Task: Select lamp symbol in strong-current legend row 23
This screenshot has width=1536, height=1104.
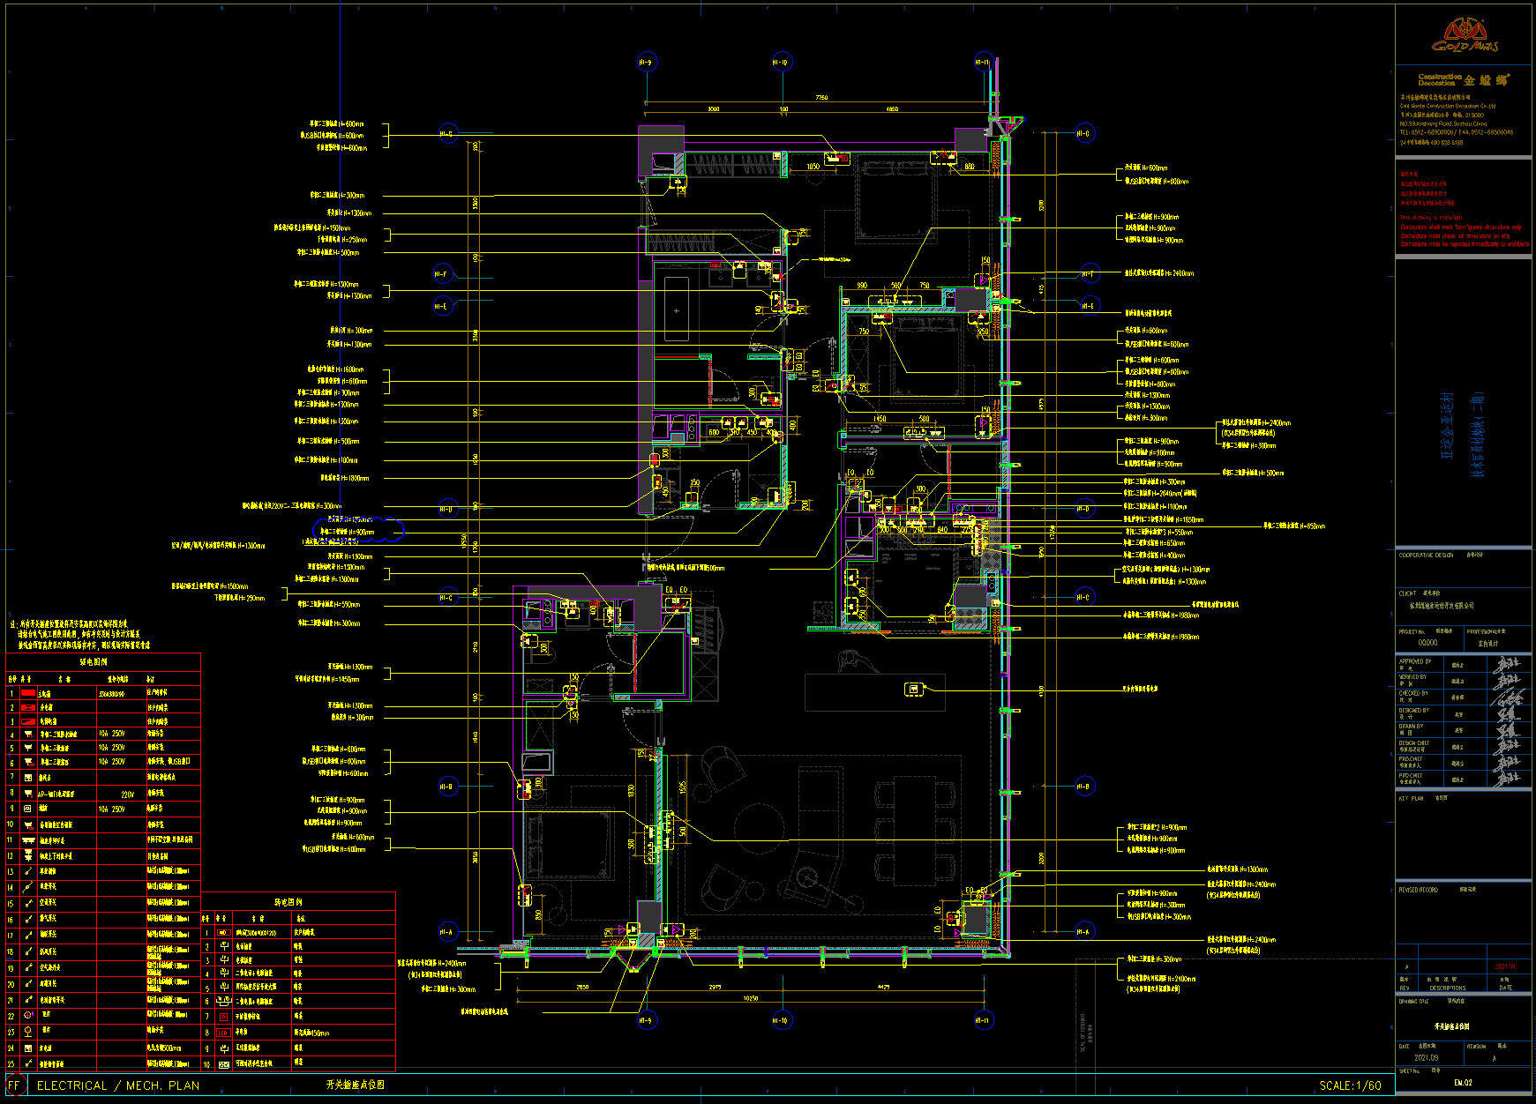Action: click(28, 1031)
